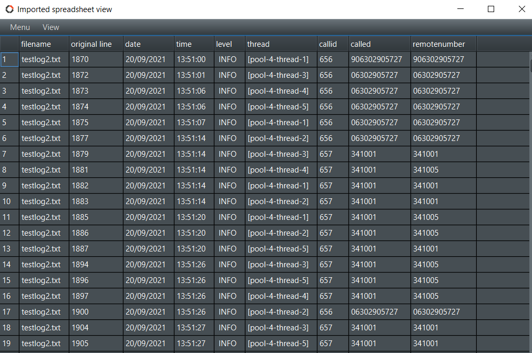
Task: Minimize the Imported spreadsheet view window
Action: (x=461, y=9)
